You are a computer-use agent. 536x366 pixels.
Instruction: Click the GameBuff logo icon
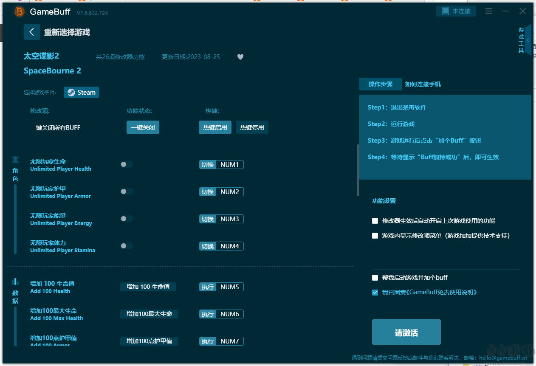click(19, 12)
